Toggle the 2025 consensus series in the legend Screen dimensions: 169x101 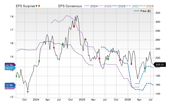(x=105, y=6)
